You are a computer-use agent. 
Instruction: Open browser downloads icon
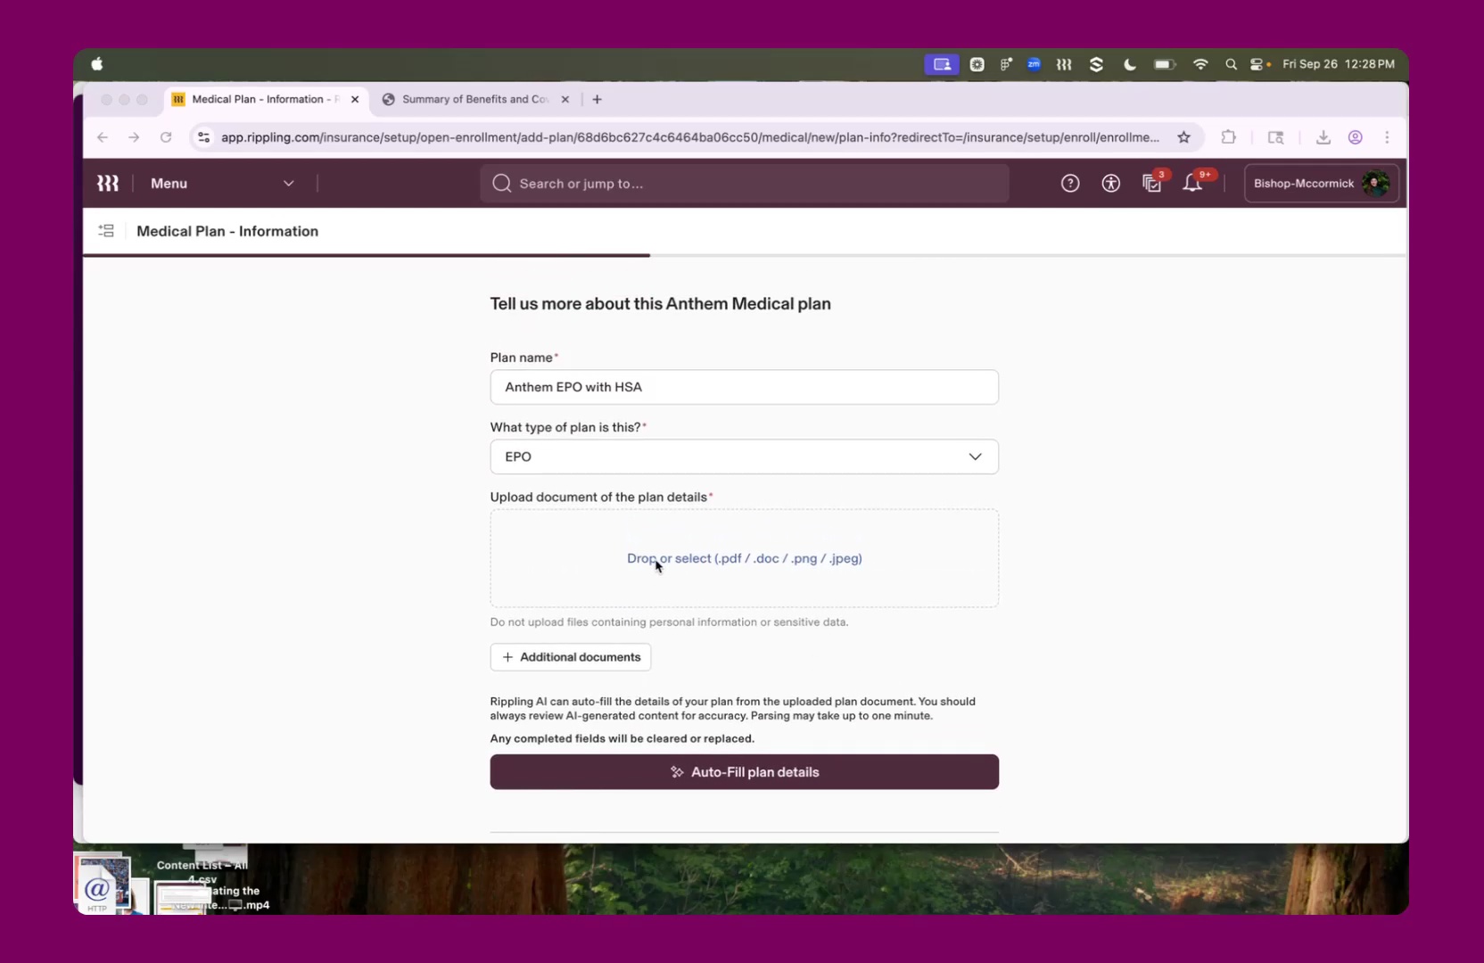tap(1323, 137)
